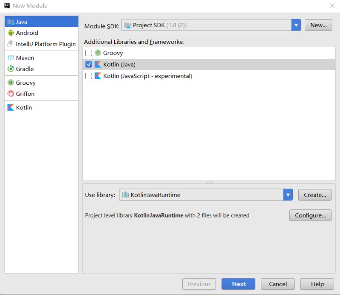Image resolution: width=340 pixels, height=295 pixels.
Task: Enable Kotlin (JavaScript - experimental) checkbox
Action: point(89,76)
